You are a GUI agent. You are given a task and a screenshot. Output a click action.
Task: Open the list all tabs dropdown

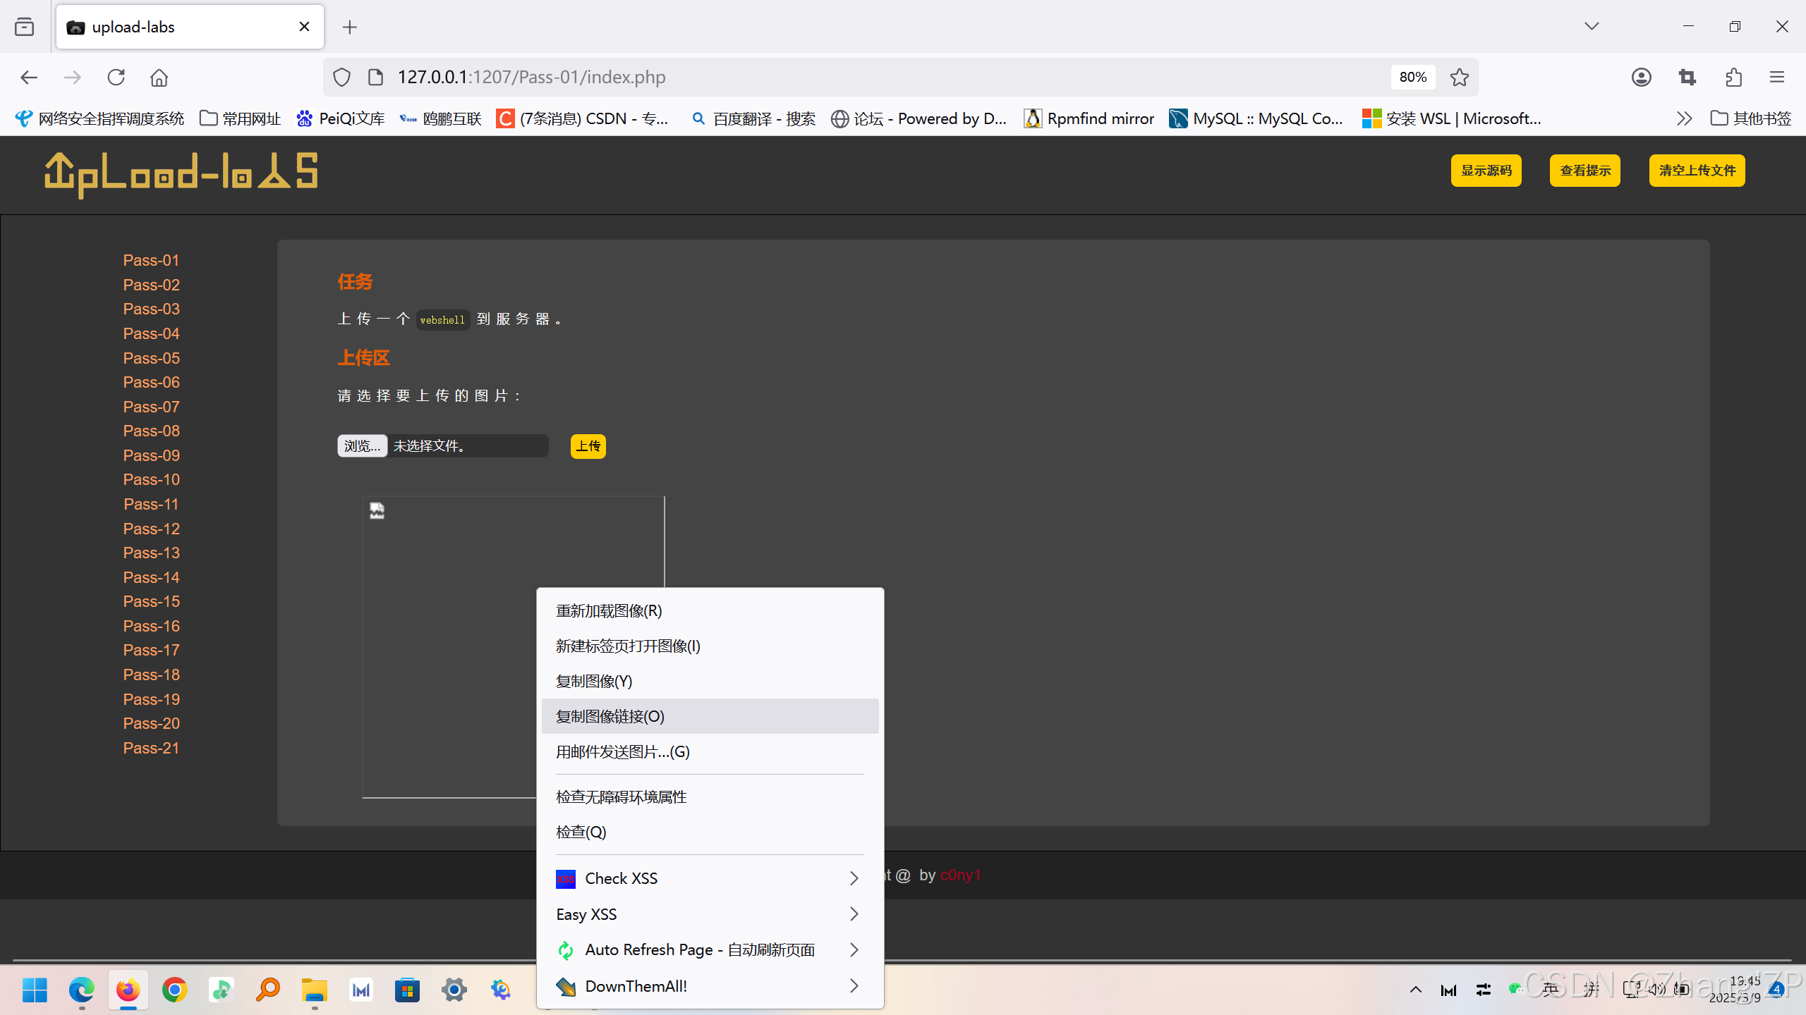pyautogui.click(x=1592, y=27)
